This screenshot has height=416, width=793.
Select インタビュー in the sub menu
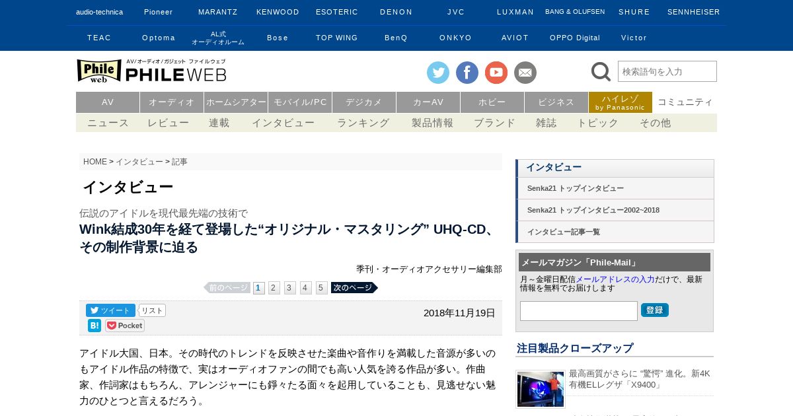click(283, 123)
